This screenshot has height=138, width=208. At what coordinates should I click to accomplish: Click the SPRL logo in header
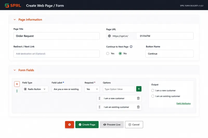[x=13, y=5]
